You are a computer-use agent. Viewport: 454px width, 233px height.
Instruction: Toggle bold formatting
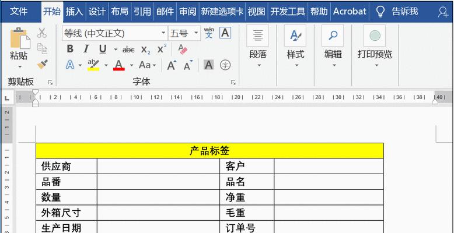[x=70, y=49]
